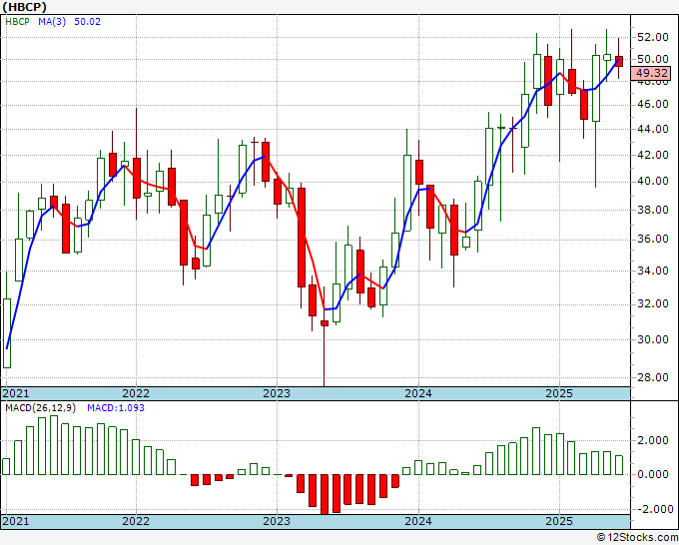Click the 28.00 price axis label
Viewport: 679px width, 545px height.
(653, 377)
